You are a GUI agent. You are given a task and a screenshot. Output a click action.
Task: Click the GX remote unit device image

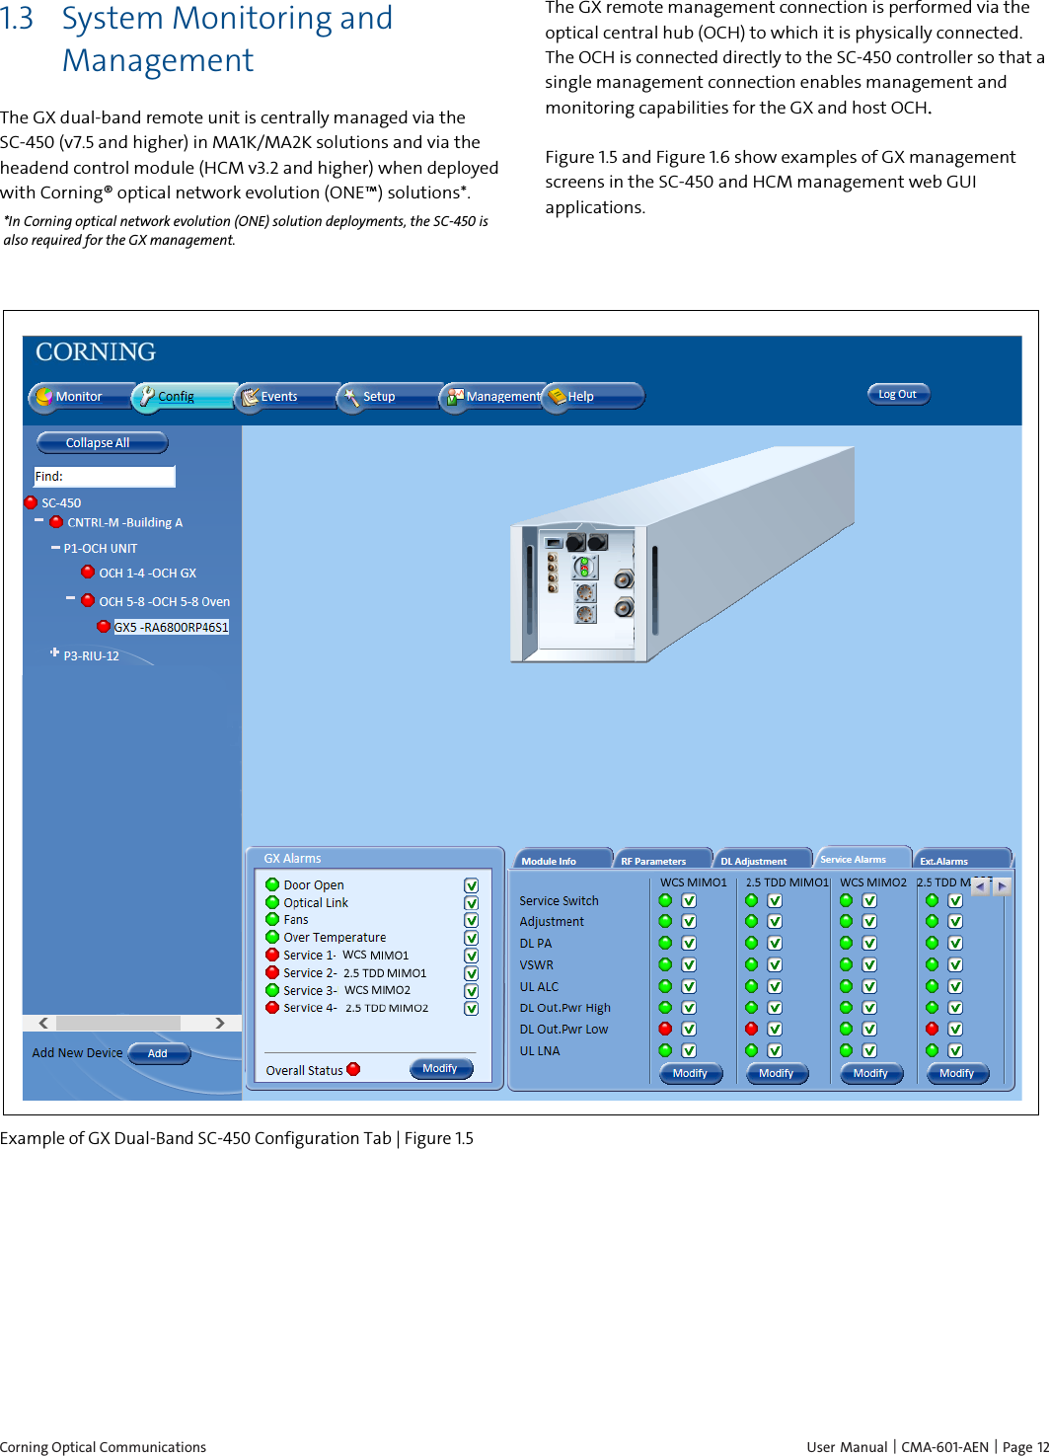(x=681, y=555)
